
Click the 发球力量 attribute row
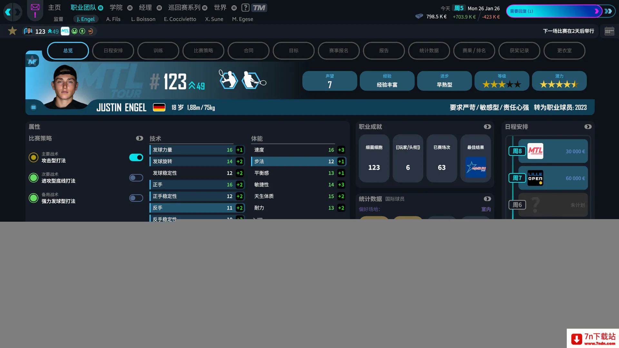[x=197, y=150]
